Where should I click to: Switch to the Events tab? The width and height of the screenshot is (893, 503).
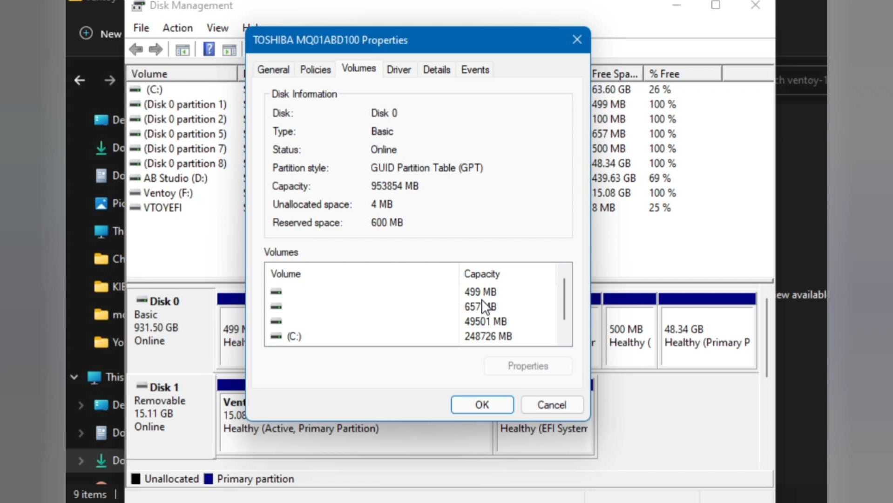tap(475, 69)
